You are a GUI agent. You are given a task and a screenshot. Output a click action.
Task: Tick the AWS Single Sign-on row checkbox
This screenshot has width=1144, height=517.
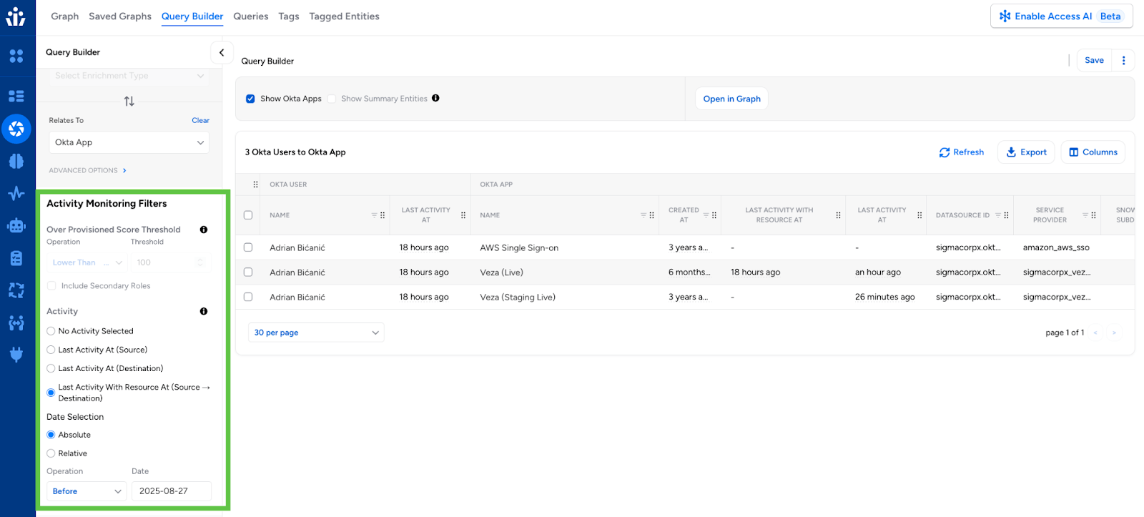[x=248, y=247]
